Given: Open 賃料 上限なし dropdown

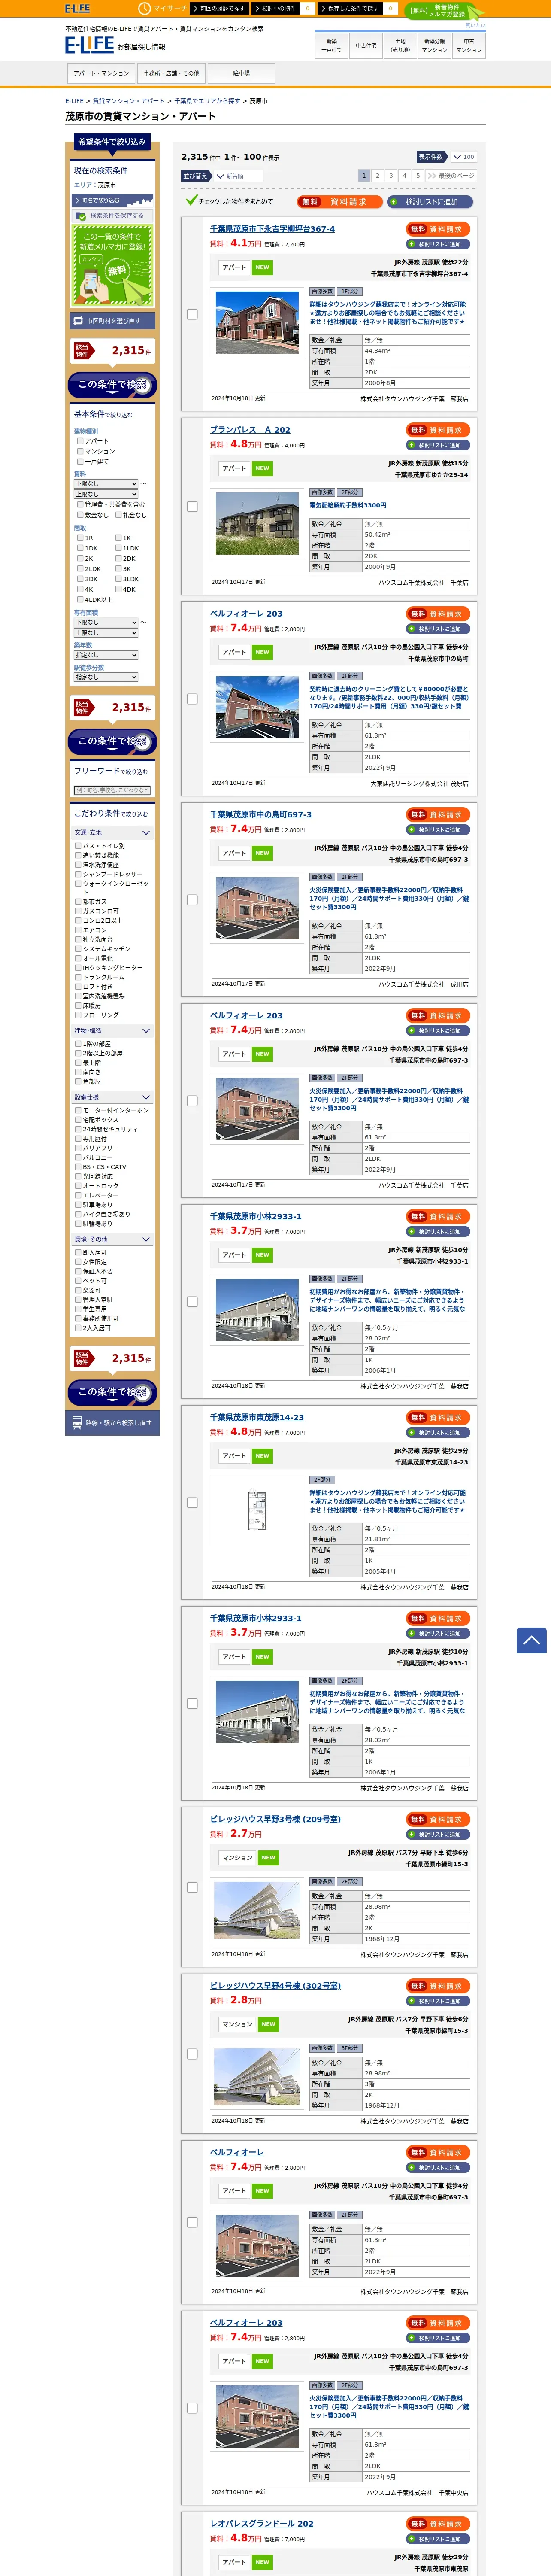Looking at the screenshot, I should [x=106, y=494].
